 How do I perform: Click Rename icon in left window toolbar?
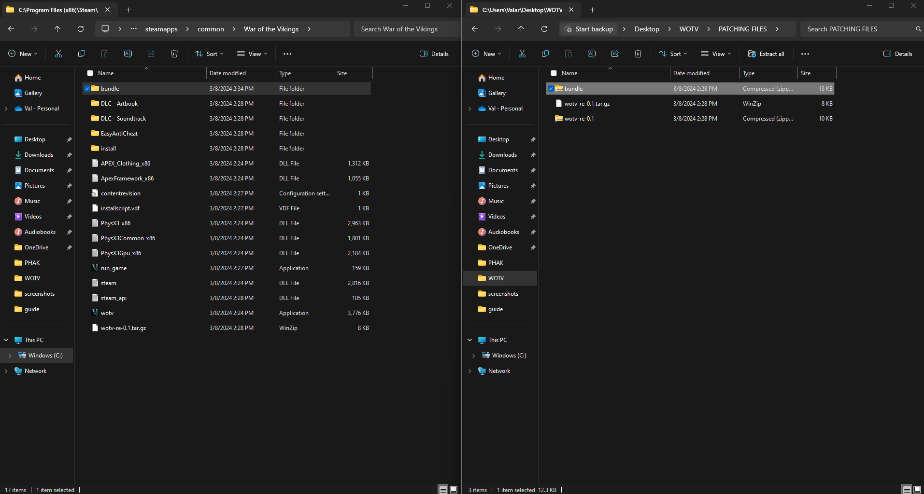tap(128, 54)
